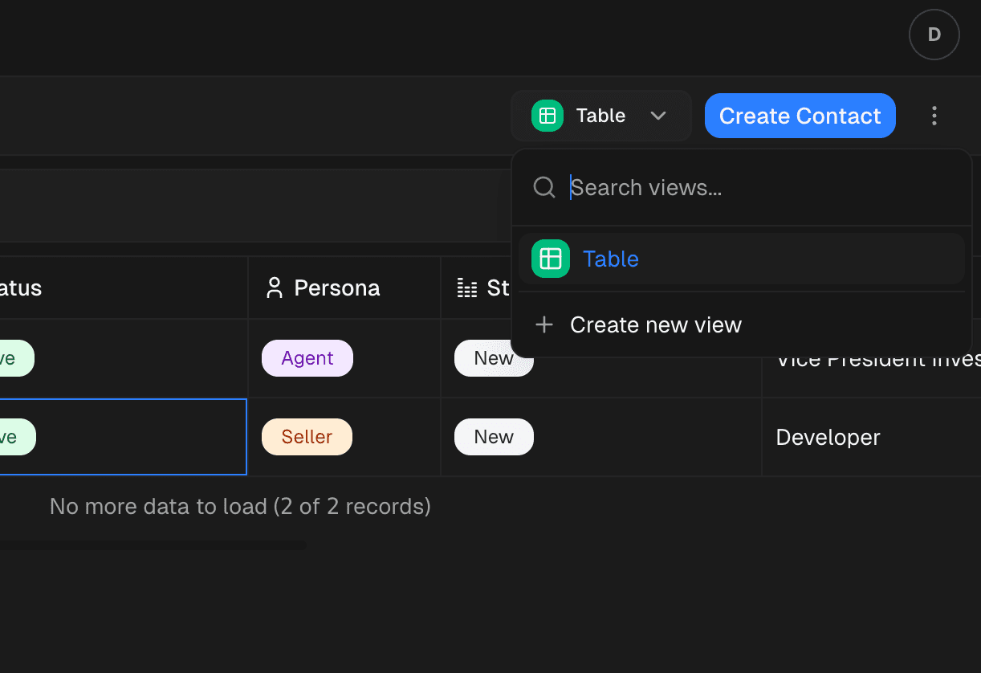Viewport: 981px width, 673px height.
Task: Open the three-dot options menu beside Create Contact
Action: (x=934, y=116)
